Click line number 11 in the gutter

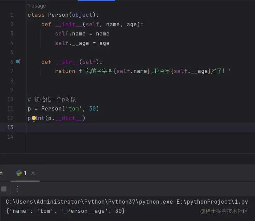10,108
